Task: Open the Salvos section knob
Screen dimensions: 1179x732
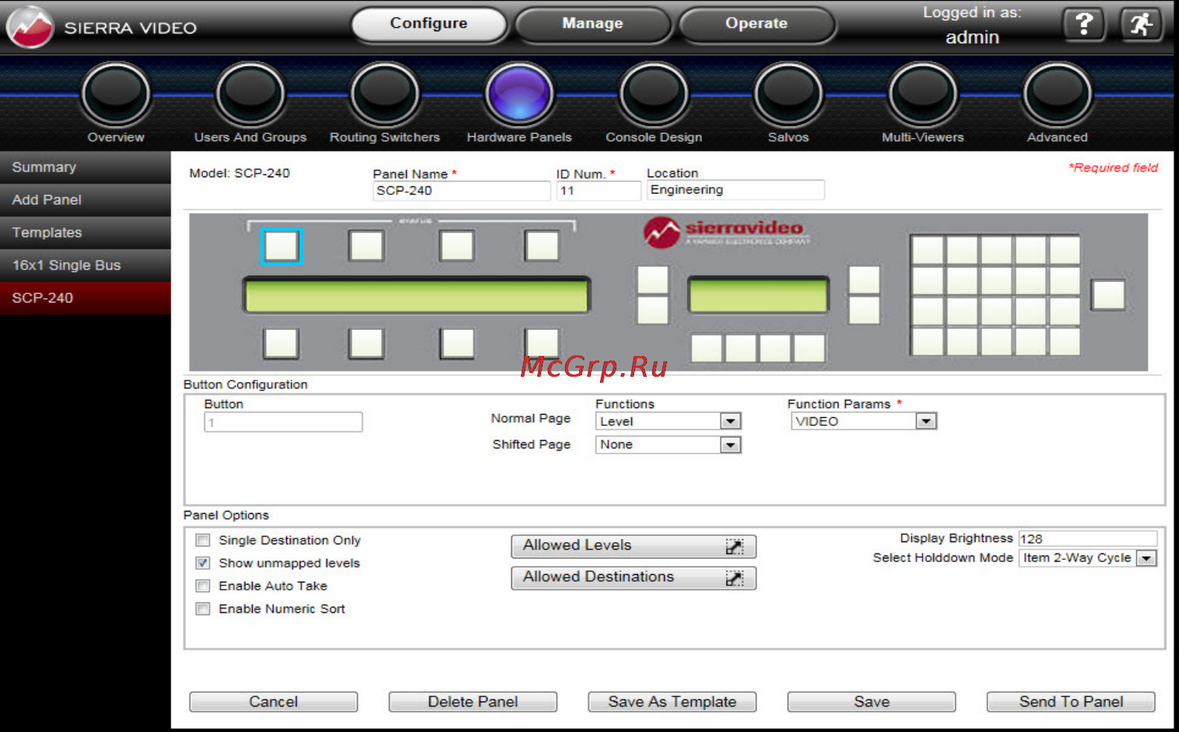Action: click(x=788, y=95)
